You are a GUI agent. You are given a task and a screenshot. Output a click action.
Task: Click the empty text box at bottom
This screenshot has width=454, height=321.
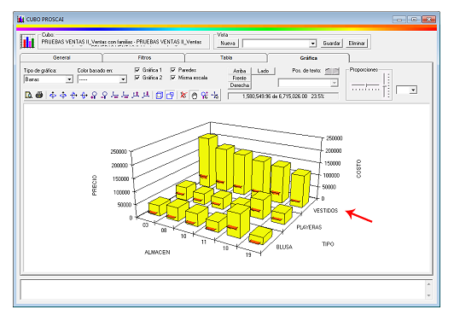click(223, 289)
